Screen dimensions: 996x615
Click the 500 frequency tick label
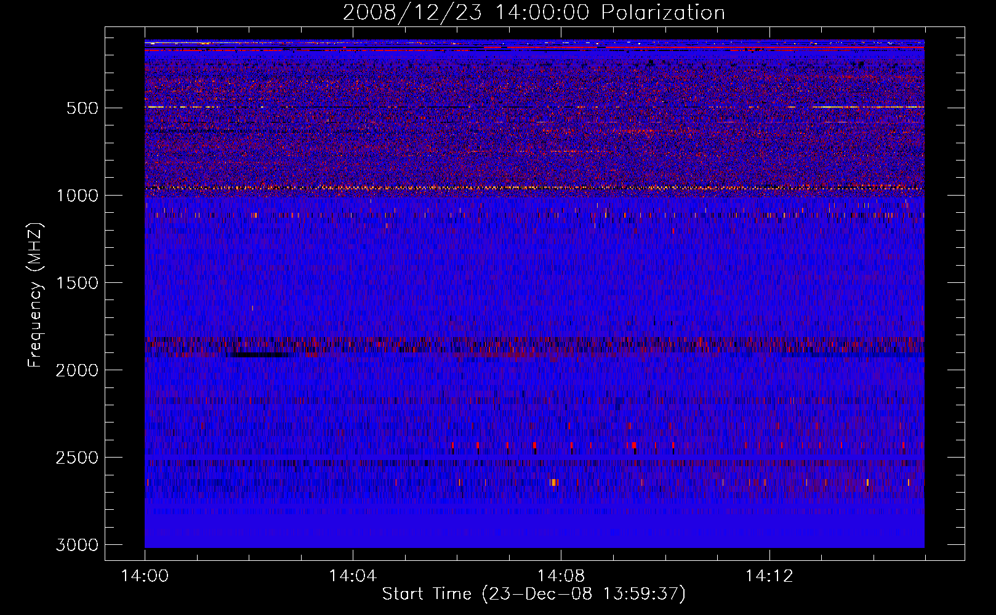[82, 108]
